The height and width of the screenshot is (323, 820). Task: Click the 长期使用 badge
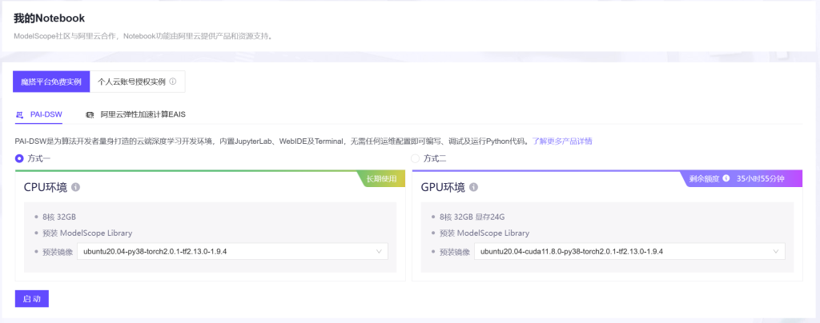(x=381, y=178)
